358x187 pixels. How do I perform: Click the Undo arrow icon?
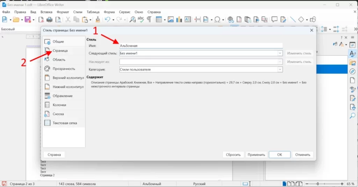[107, 20]
